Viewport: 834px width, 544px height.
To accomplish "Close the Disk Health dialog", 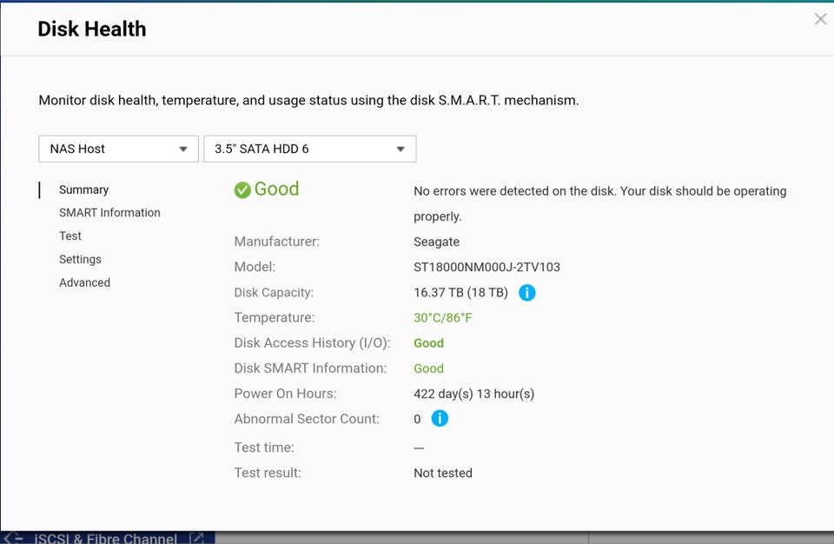I will click(820, 19).
